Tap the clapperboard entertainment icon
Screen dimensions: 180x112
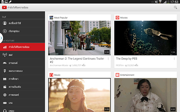click(x=5, y=87)
